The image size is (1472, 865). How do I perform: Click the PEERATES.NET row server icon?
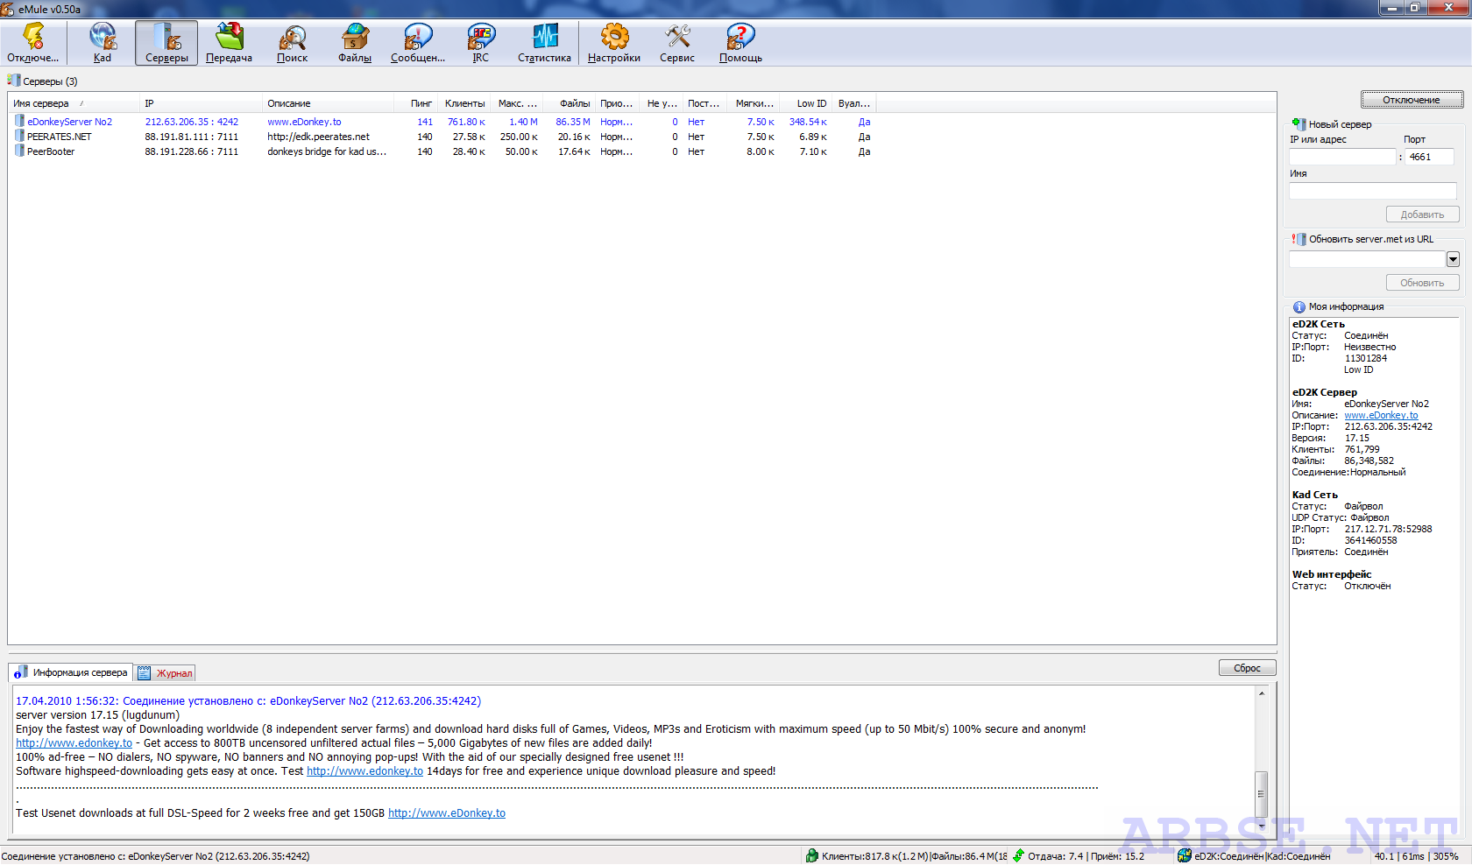point(19,137)
